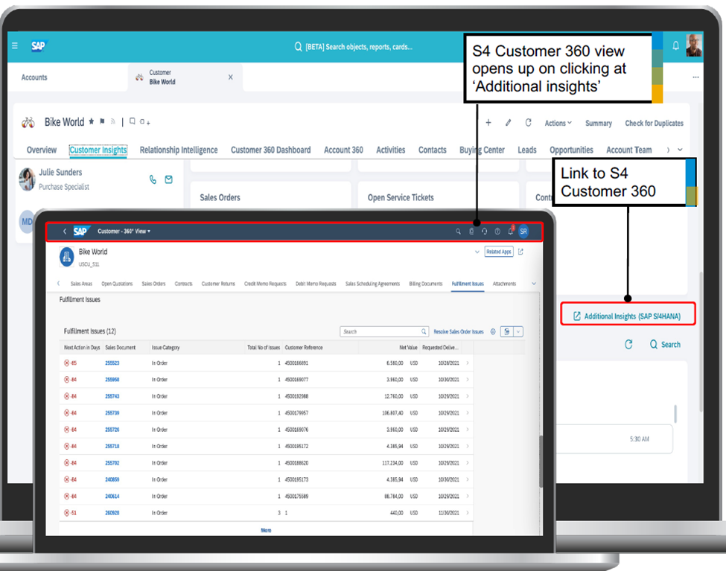The image size is (726, 571).
Task: Open the SR user avatar menu
Action: (x=523, y=231)
